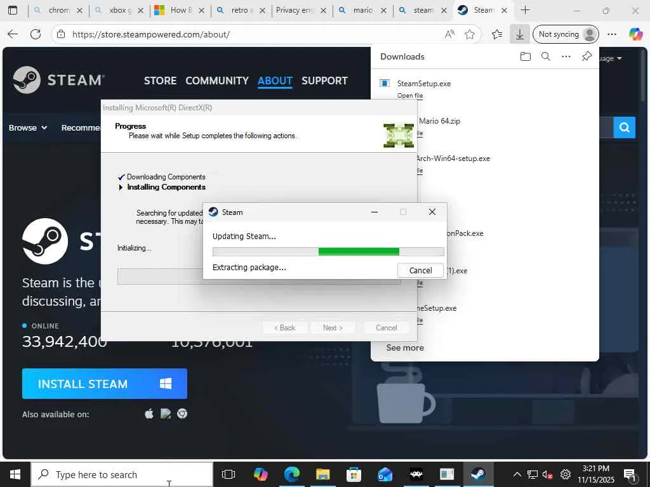Search downloads with magnifier icon
This screenshot has height=487, width=650.
coord(546,56)
